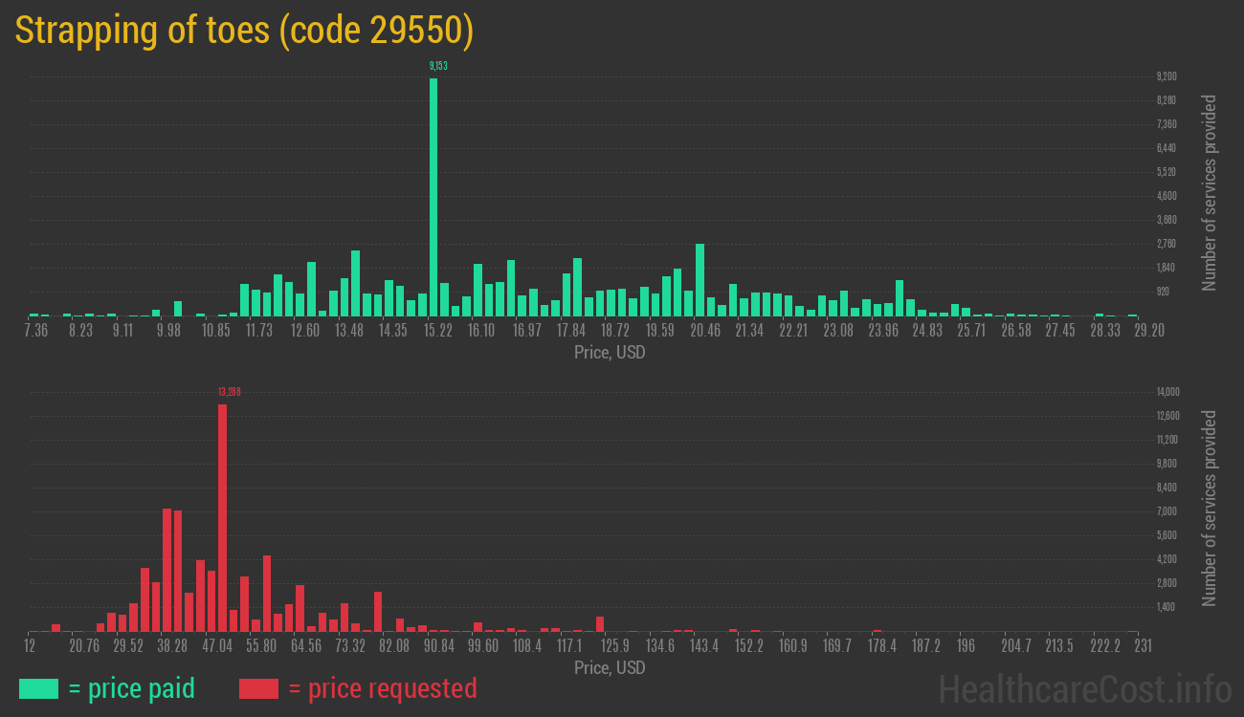Click the 14,000 tick on the bottom y-axis
The image size is (1244, 717).
1168,392
